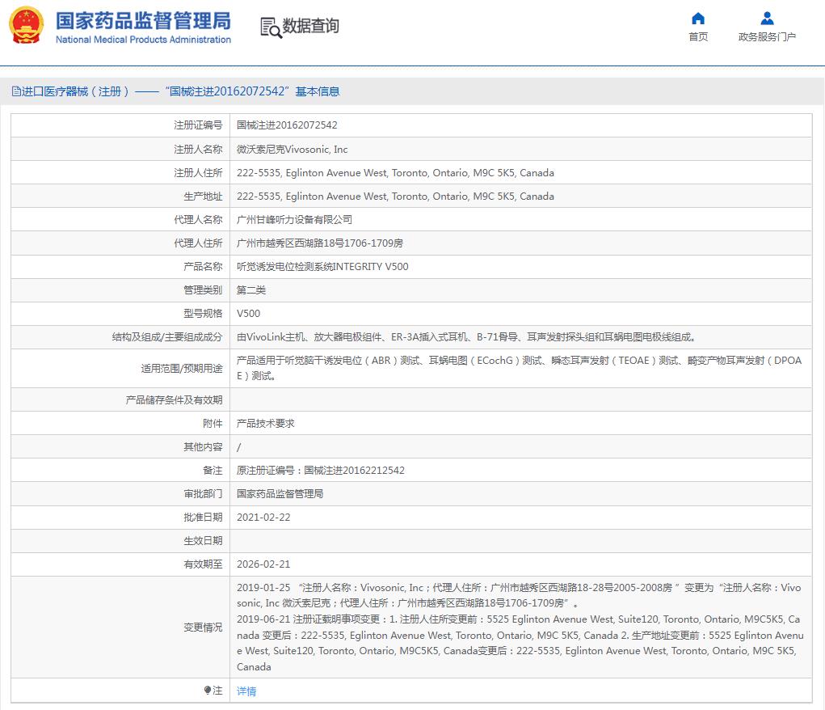Click the 产品储存条件及有效期 row label
The height and width of the screenshot is (710, 825).
click(174, 400)
